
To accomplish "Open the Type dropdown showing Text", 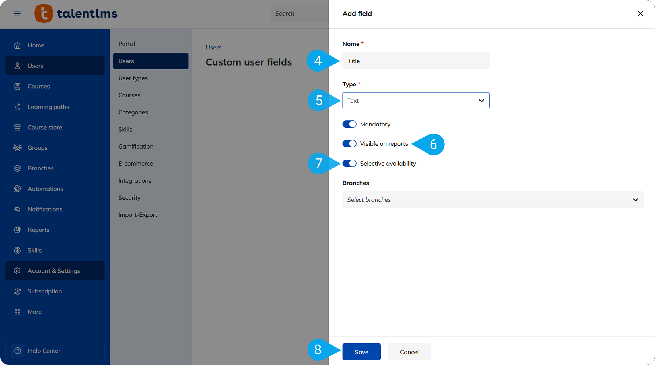I will 416,101.
